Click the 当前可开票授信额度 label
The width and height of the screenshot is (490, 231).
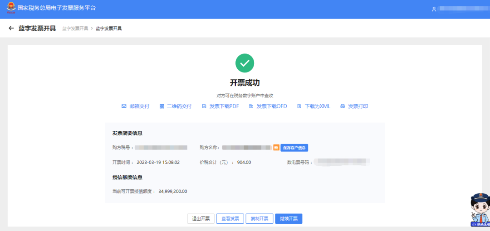pos(134,191)
